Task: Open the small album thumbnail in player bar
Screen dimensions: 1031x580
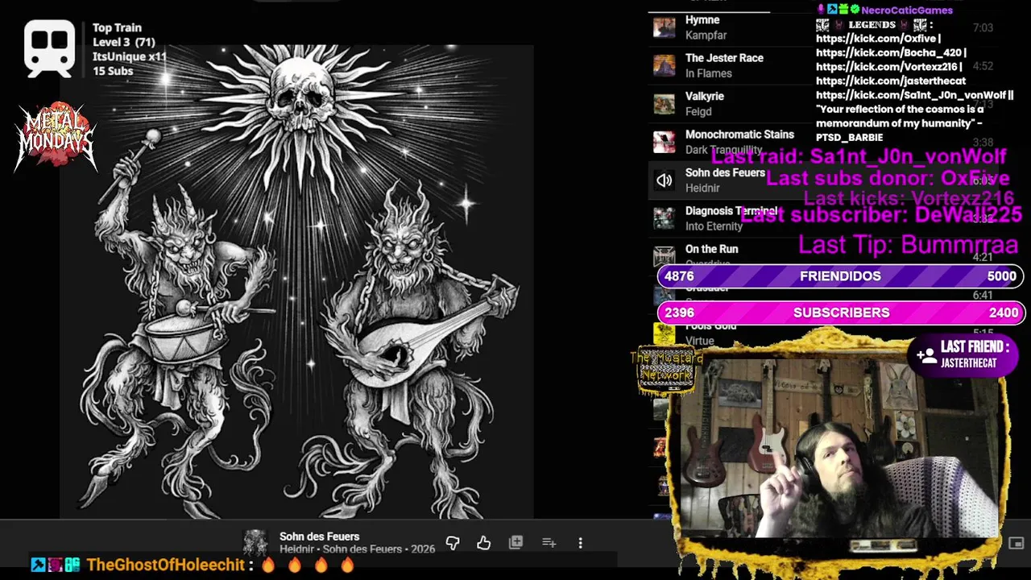Action: coord(255,543)
